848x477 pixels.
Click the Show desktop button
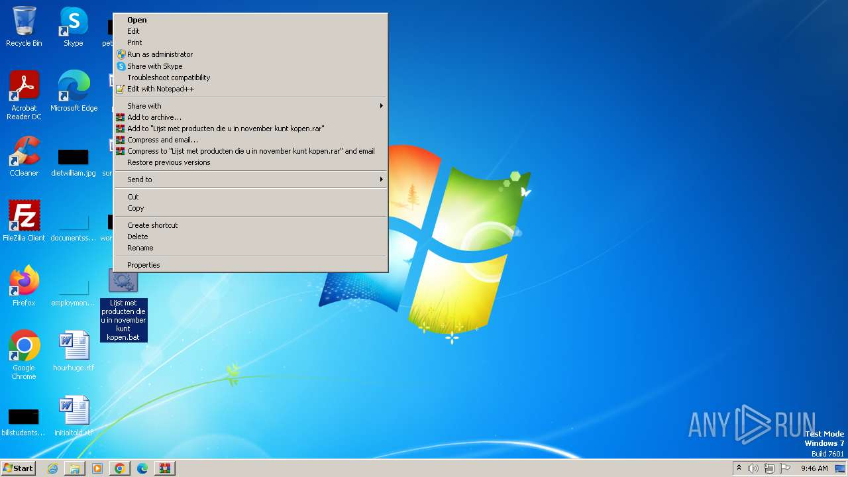841,468
